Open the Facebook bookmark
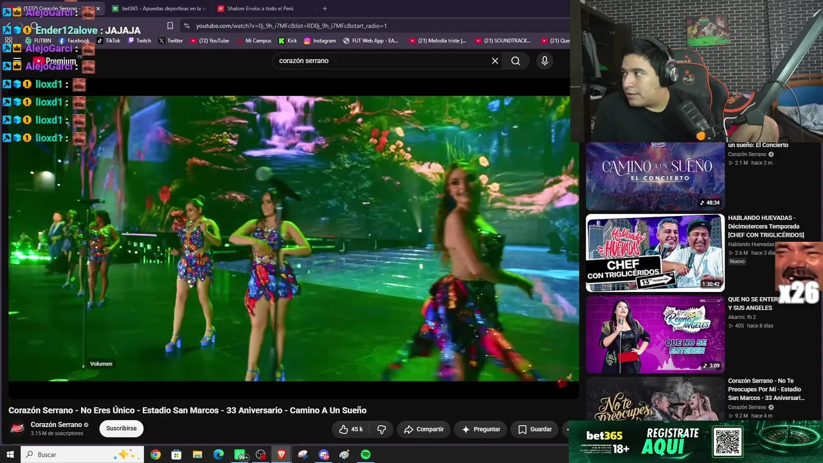The image size is (823, 463). click(x=75, y=41)
